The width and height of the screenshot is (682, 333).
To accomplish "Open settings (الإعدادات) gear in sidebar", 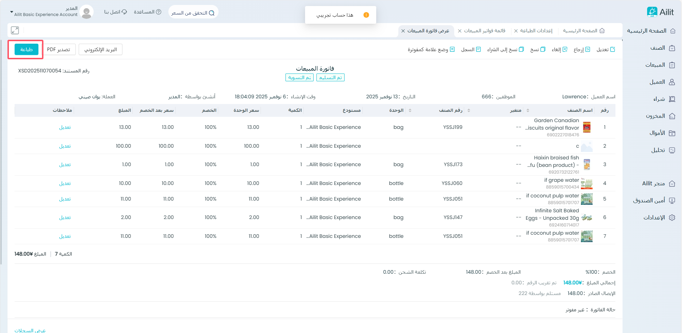I will pyautogui.click(x=672, y=218).
